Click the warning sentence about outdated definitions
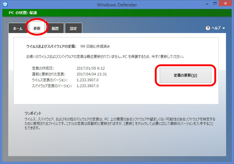Image resolution: width=234 pixels, height=164 pixels. [x=105, y=57]
